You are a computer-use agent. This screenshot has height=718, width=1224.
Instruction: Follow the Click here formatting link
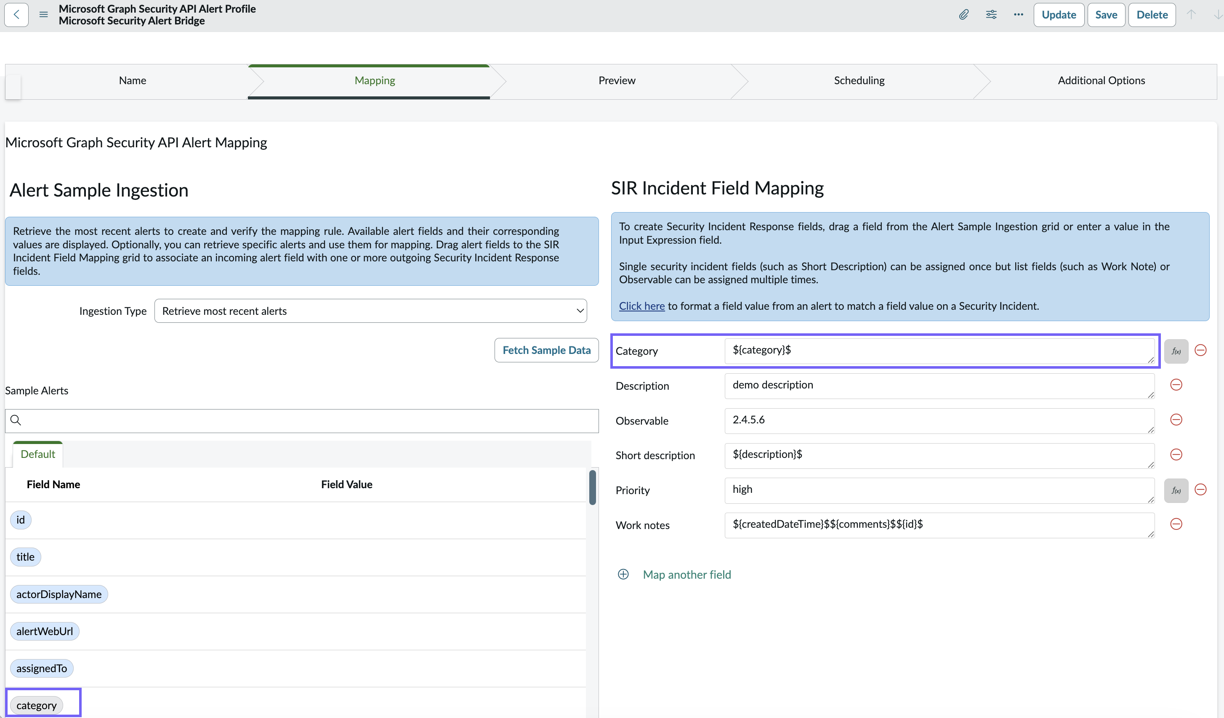click(x=641, y=306)
